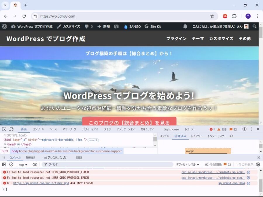Bookmark this page with the star icon
Image resolution: width=263 pixels, height=197 pixels.
pos(212,16)
